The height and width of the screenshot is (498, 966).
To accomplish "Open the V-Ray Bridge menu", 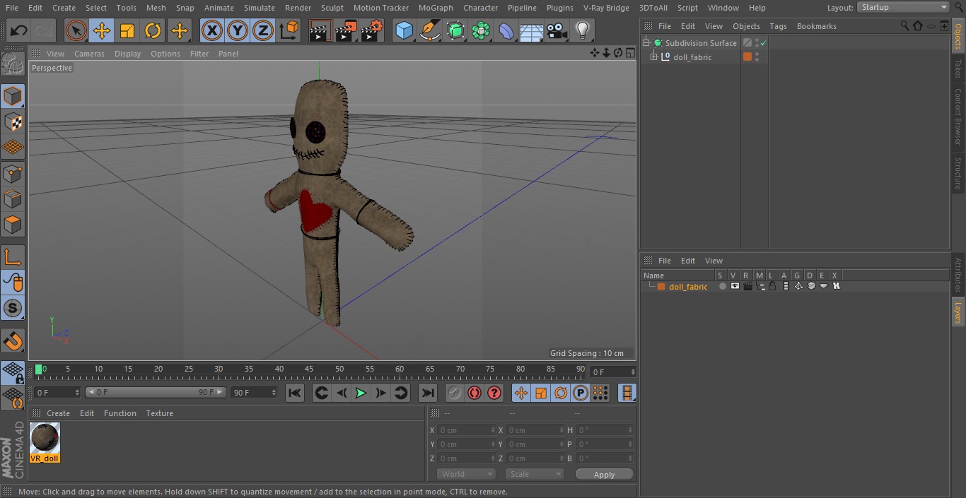I will (606, 8).
